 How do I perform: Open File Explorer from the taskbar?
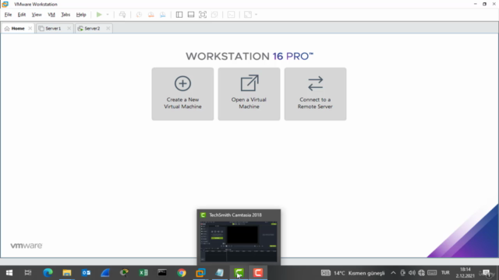click(67, 273)
